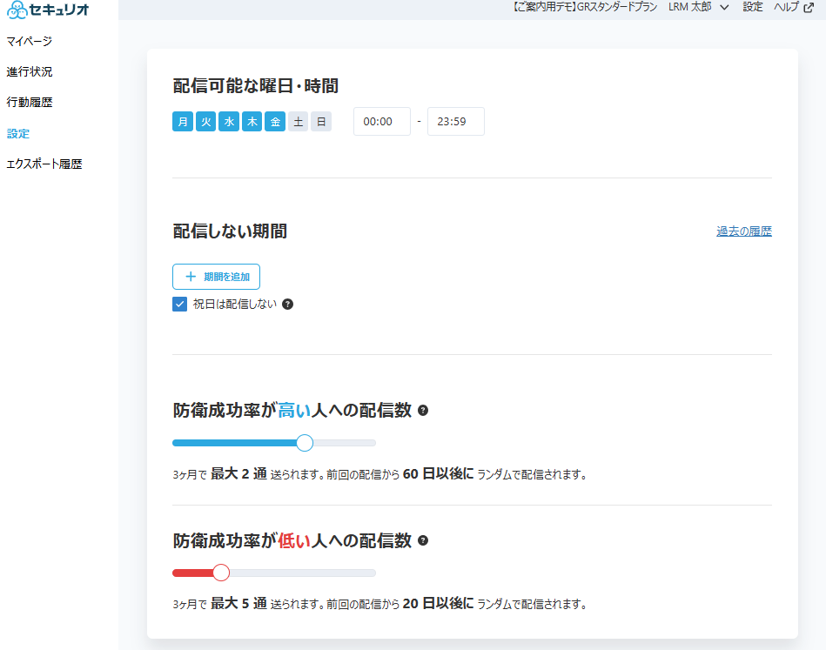Click 20 日以後に text
The width and height of the screenshot is (826, 650).
(439, 604)
